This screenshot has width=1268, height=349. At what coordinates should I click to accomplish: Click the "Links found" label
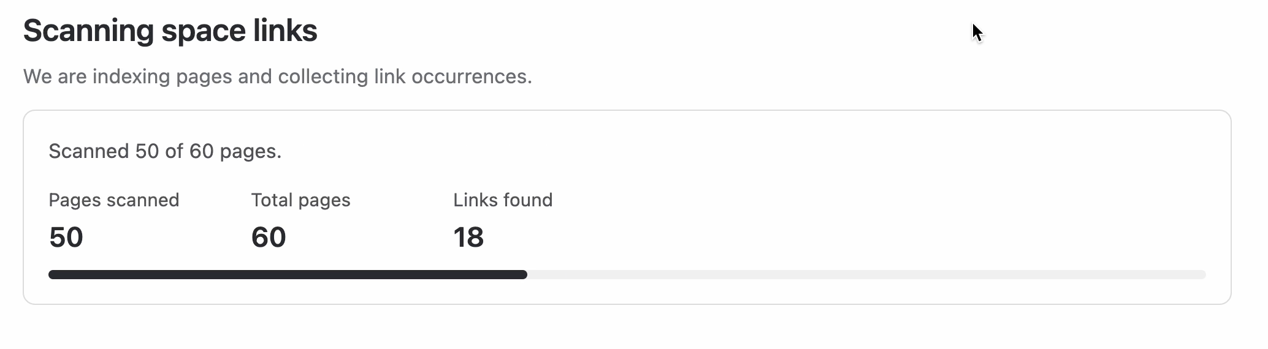503,200
